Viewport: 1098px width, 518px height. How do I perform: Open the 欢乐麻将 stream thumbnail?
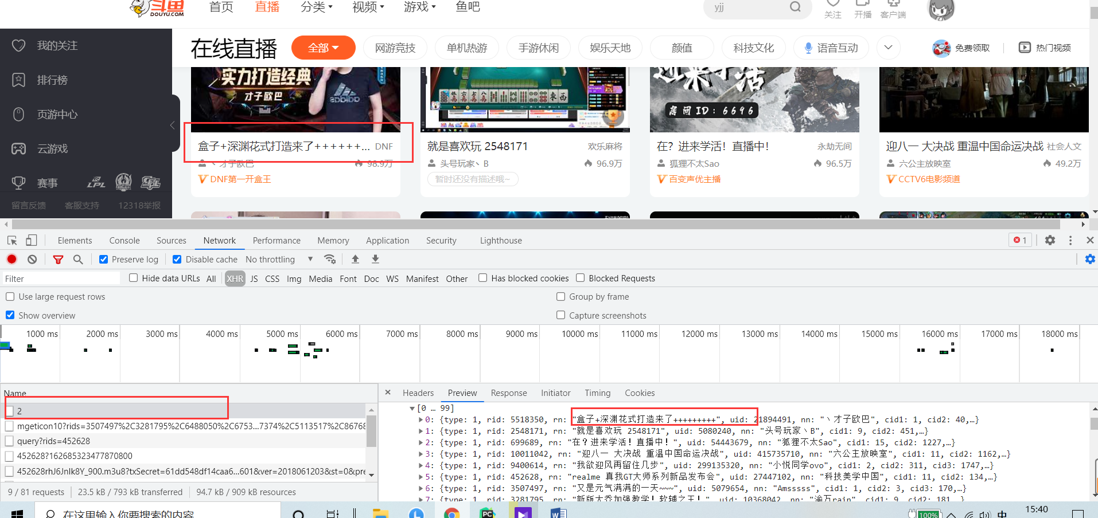525,100
